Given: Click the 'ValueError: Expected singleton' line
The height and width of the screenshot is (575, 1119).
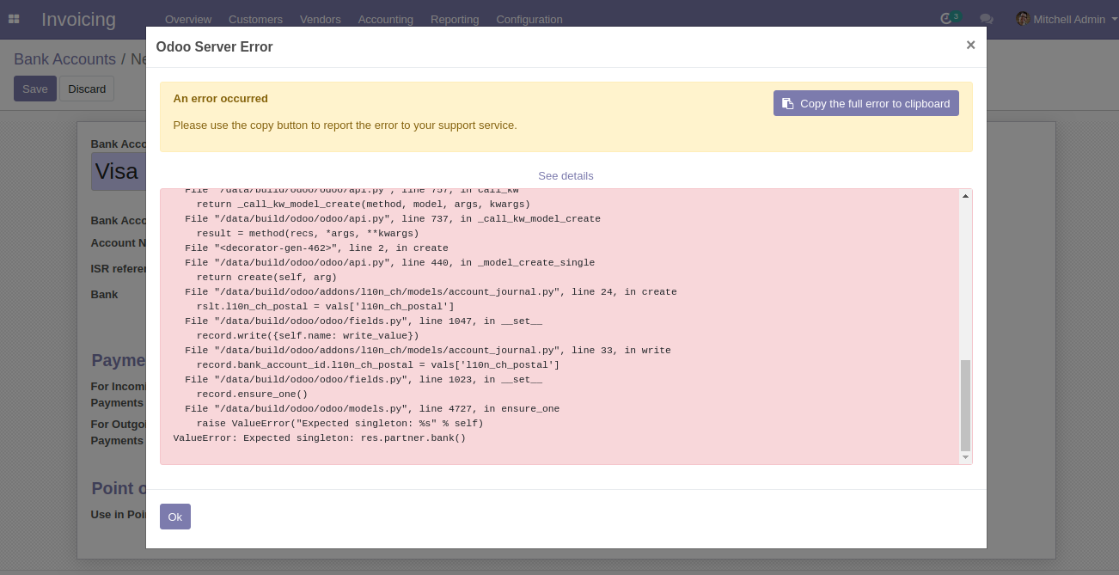Looking at the screenshot, I should tap(319, 438).
